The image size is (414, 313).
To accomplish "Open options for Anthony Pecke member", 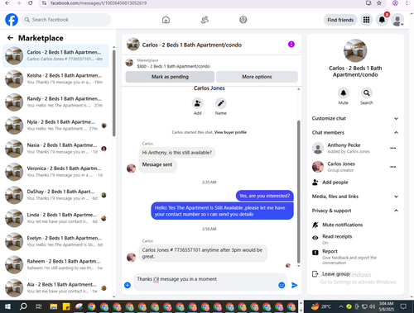I will [393, 148].
